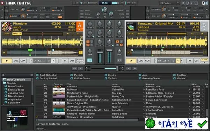Click the Track Collection favorite folder icon
The image size is (210, 131).
point(37,75)
